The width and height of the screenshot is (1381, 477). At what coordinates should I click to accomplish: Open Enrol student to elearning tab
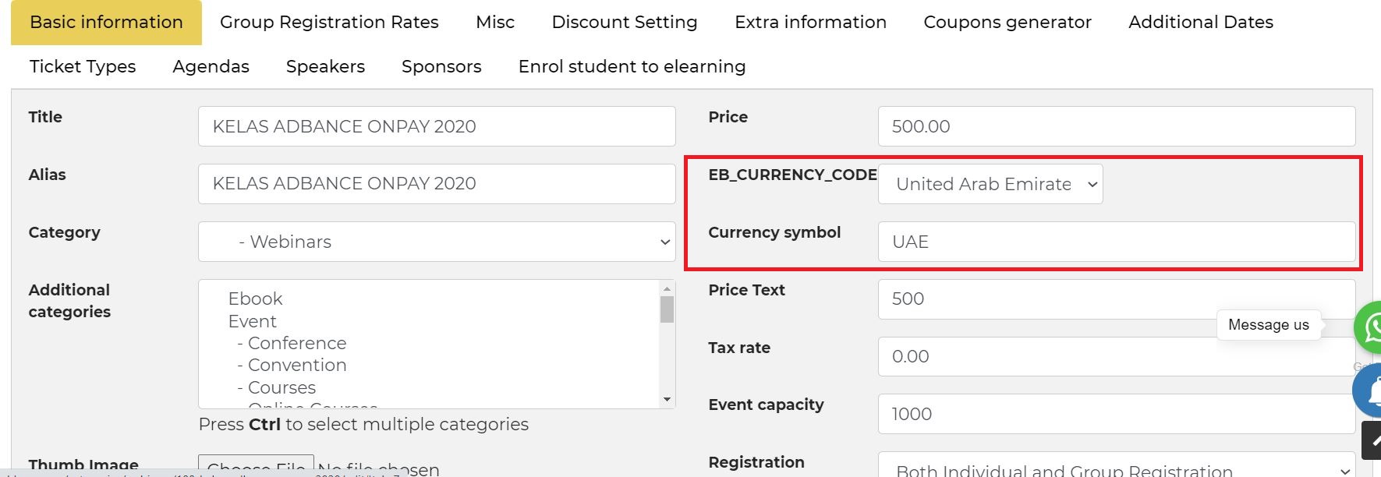[632, 67]
